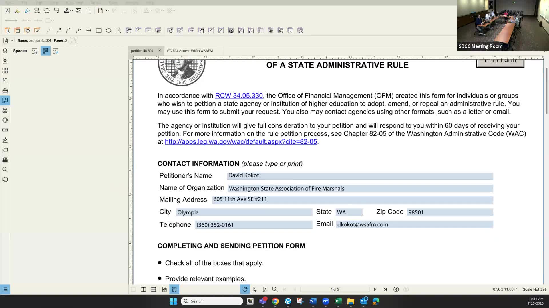The height and width of the screenshot is (308, 549).
Task: Open the Layers panel in sidebar
Action: click(x=5, y=51)
